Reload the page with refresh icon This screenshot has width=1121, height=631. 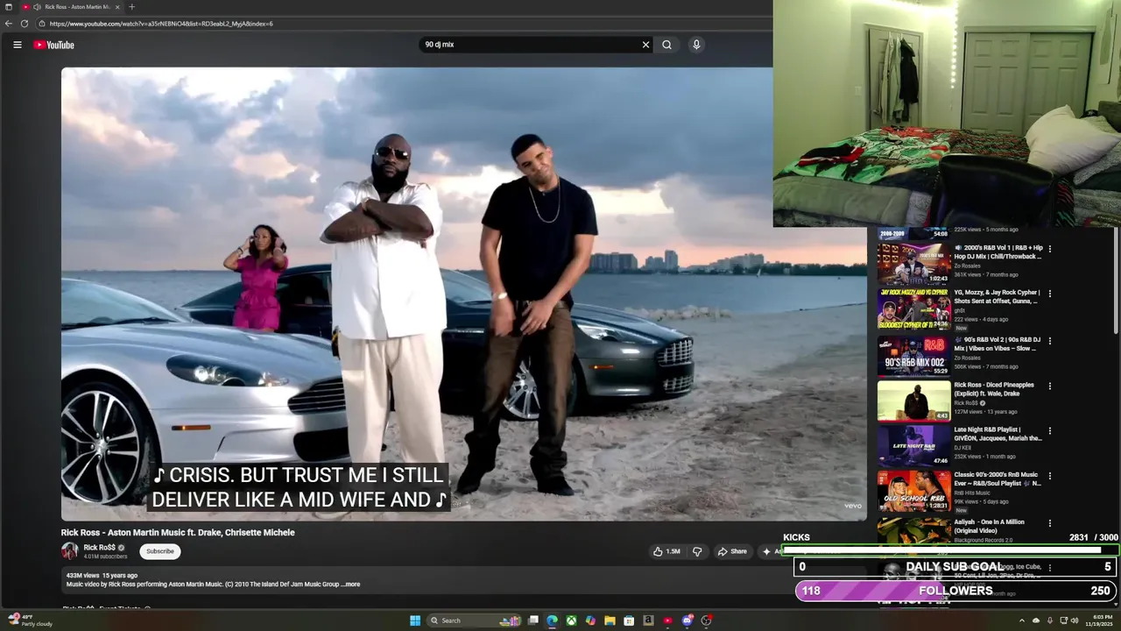point(25,24)
